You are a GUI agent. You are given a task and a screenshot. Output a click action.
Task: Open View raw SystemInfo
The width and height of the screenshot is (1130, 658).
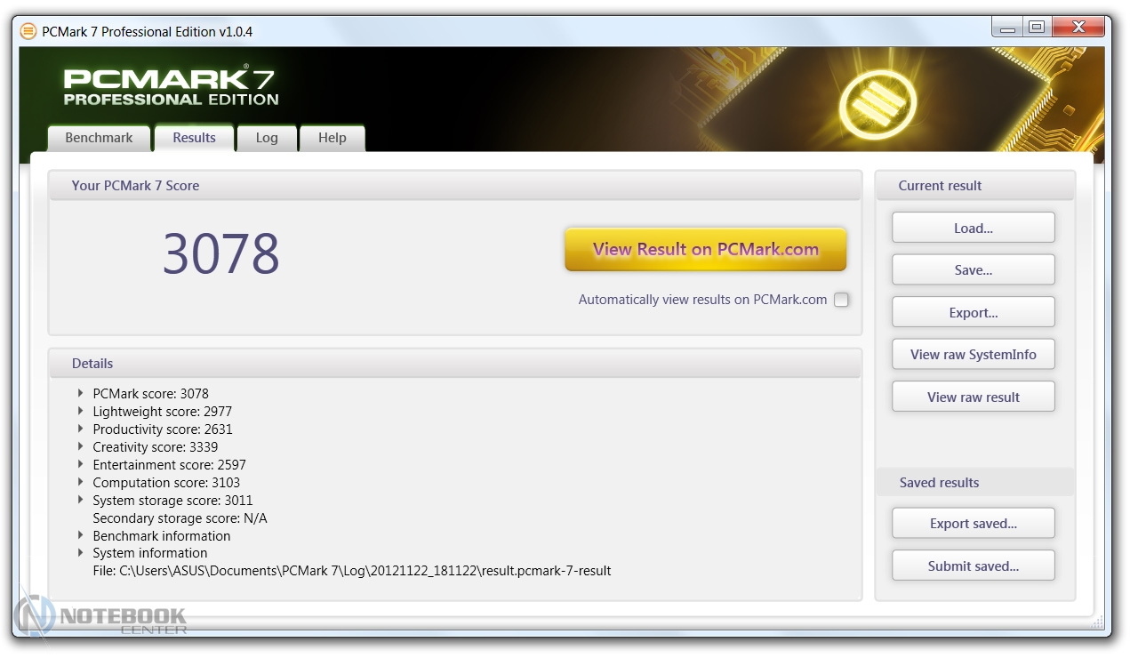(973, 354)
